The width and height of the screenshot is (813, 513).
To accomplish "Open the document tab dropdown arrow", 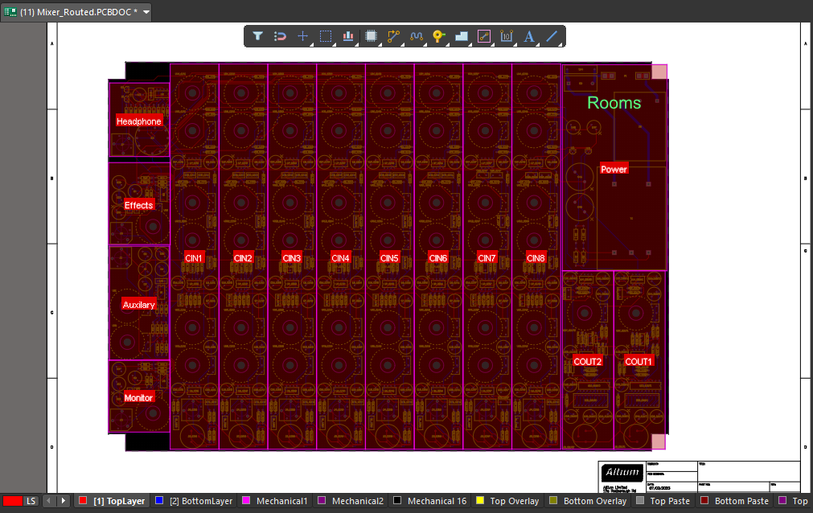I will pos(146,12).
